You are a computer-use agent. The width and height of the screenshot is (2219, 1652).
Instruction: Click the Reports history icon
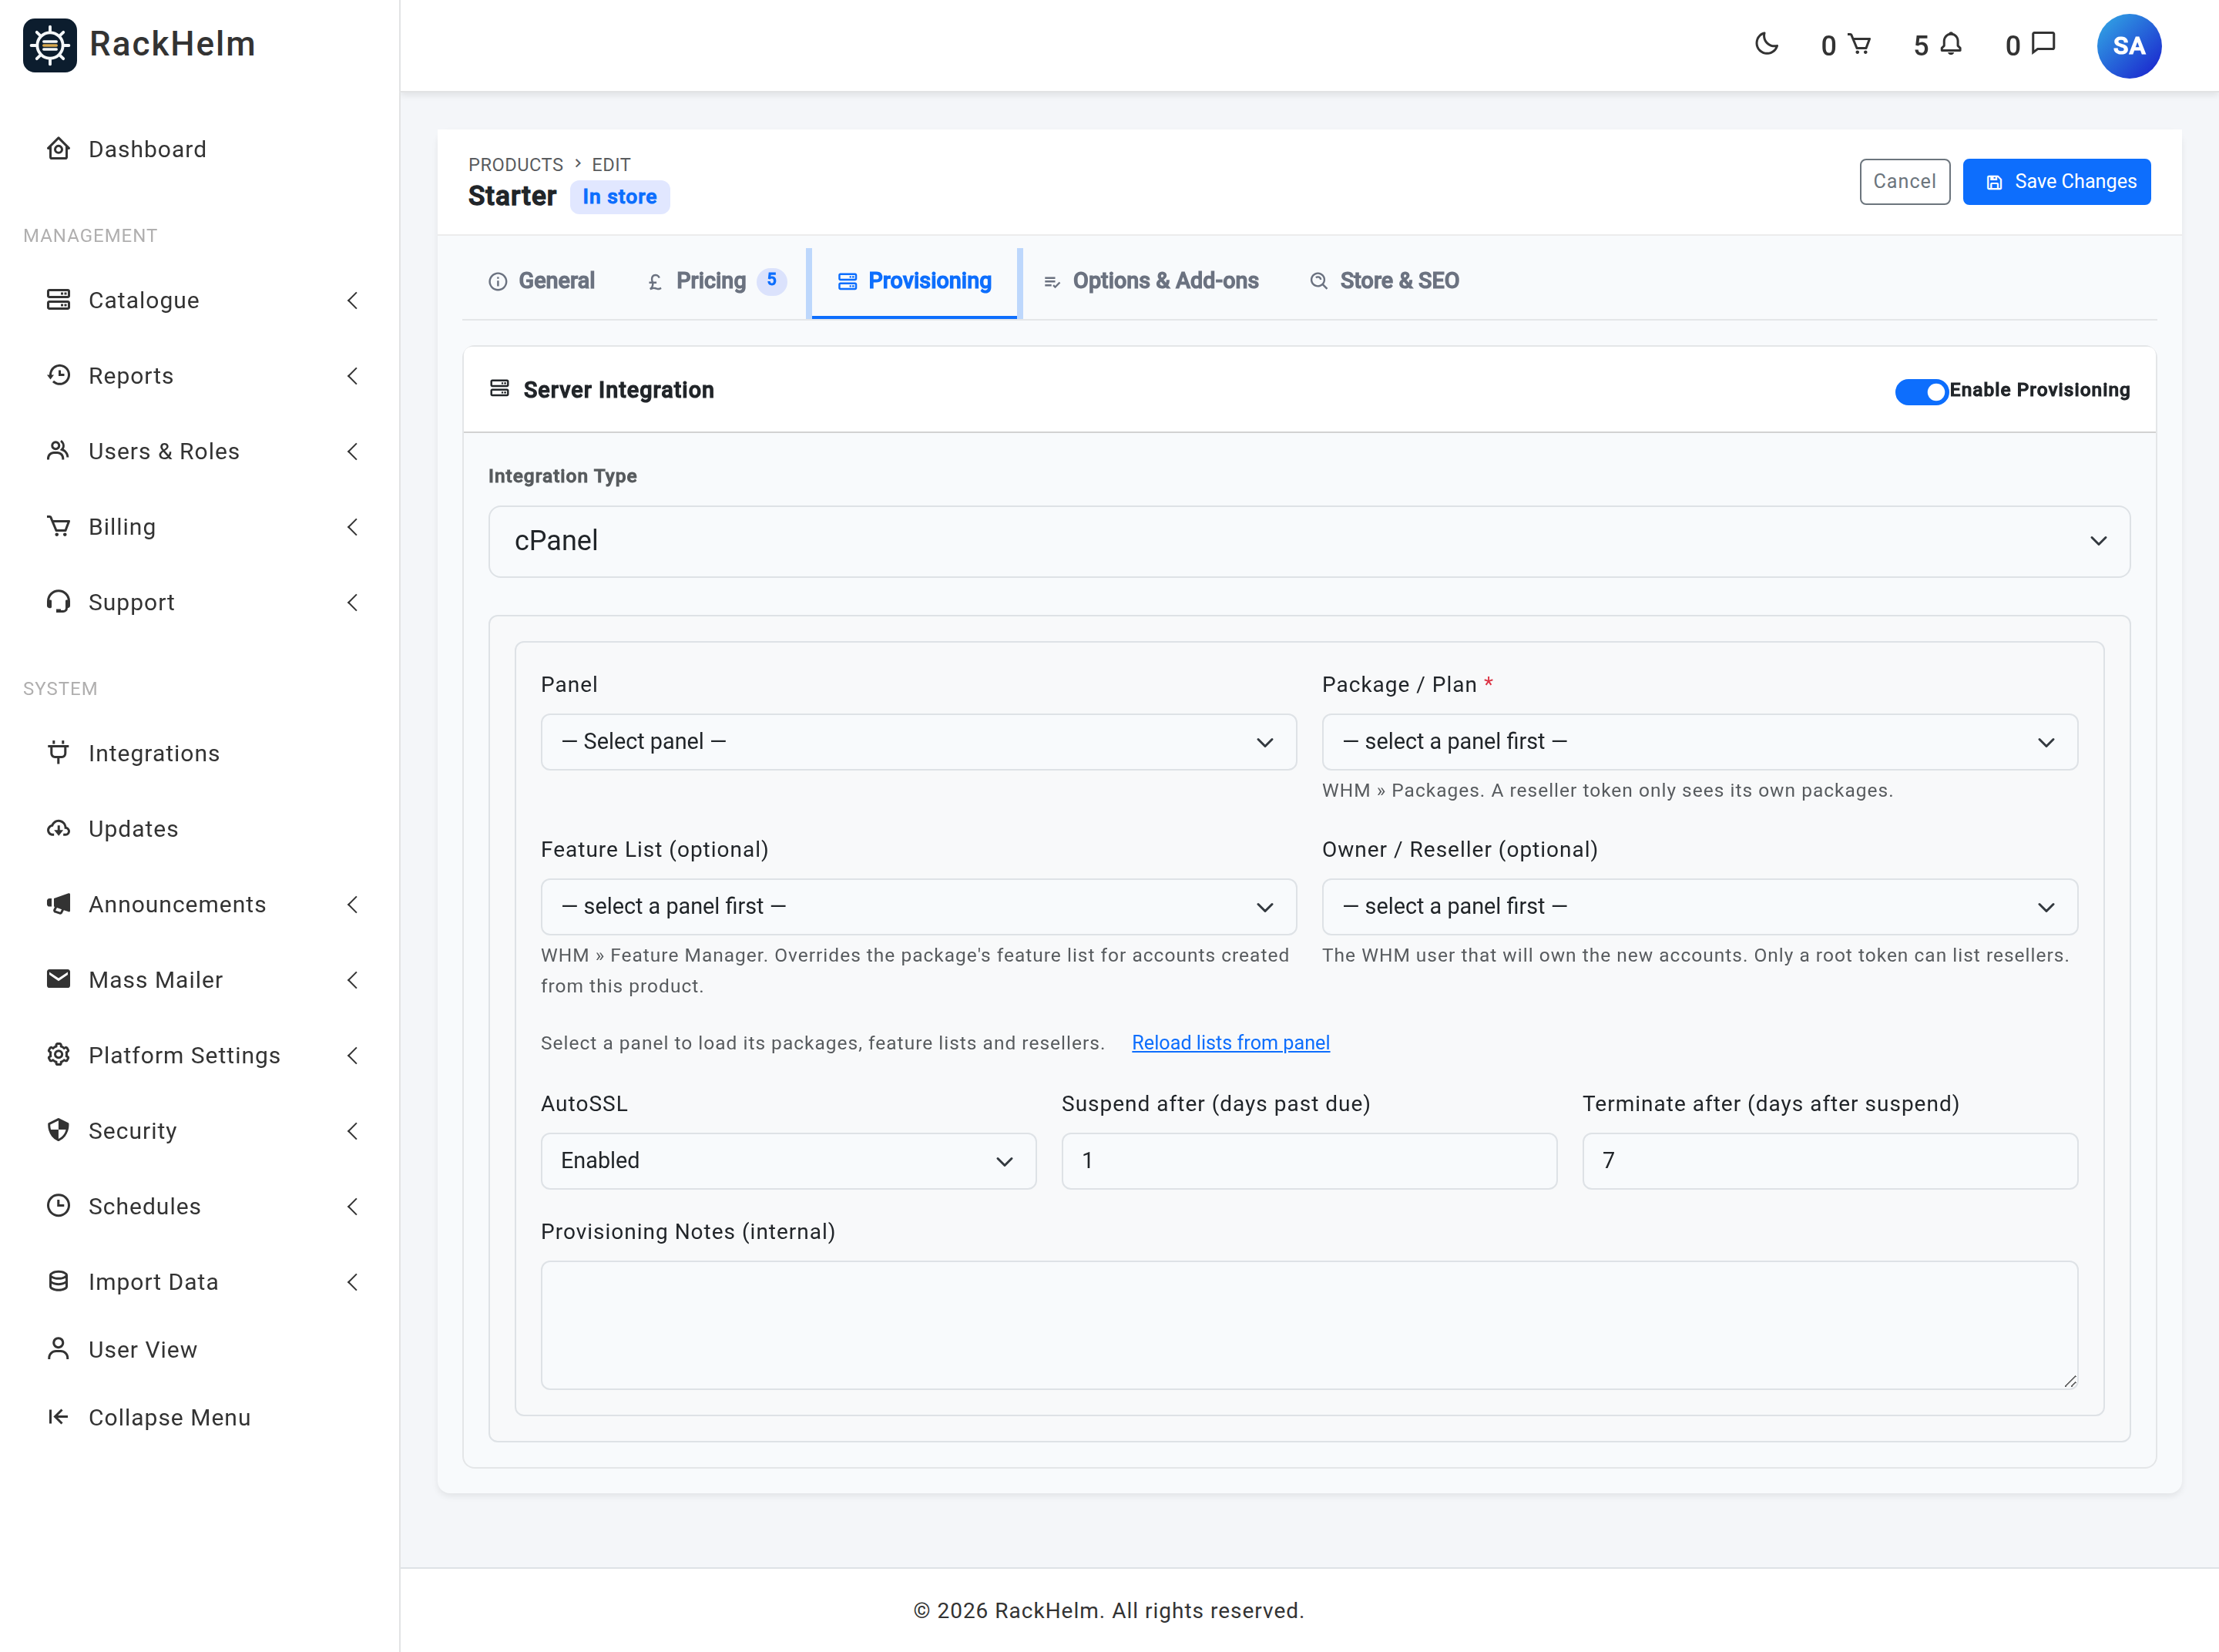tap(58, 375)
